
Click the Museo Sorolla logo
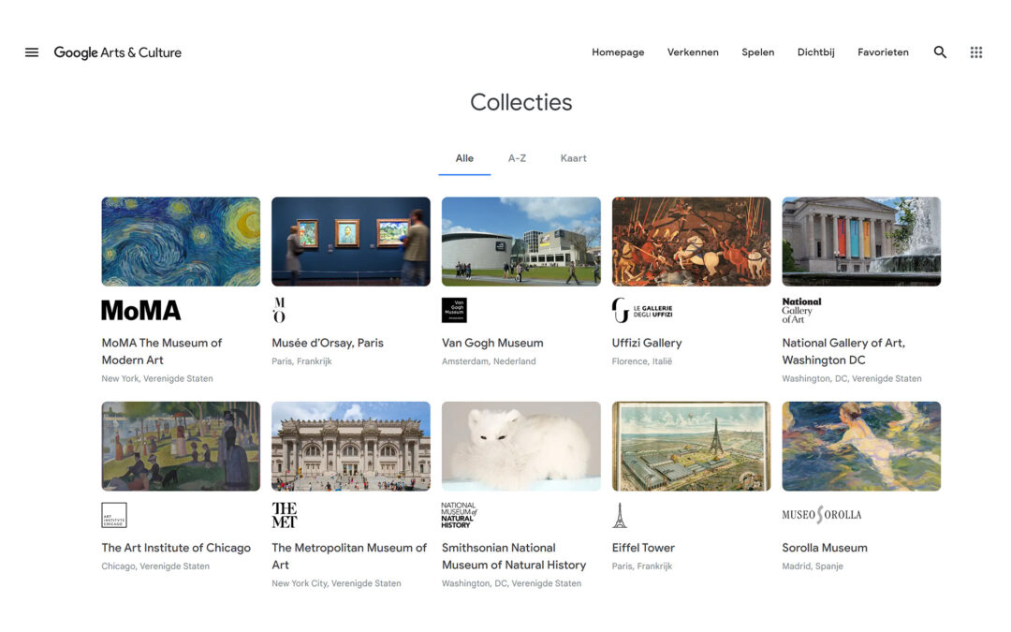(x=821, y=515)
